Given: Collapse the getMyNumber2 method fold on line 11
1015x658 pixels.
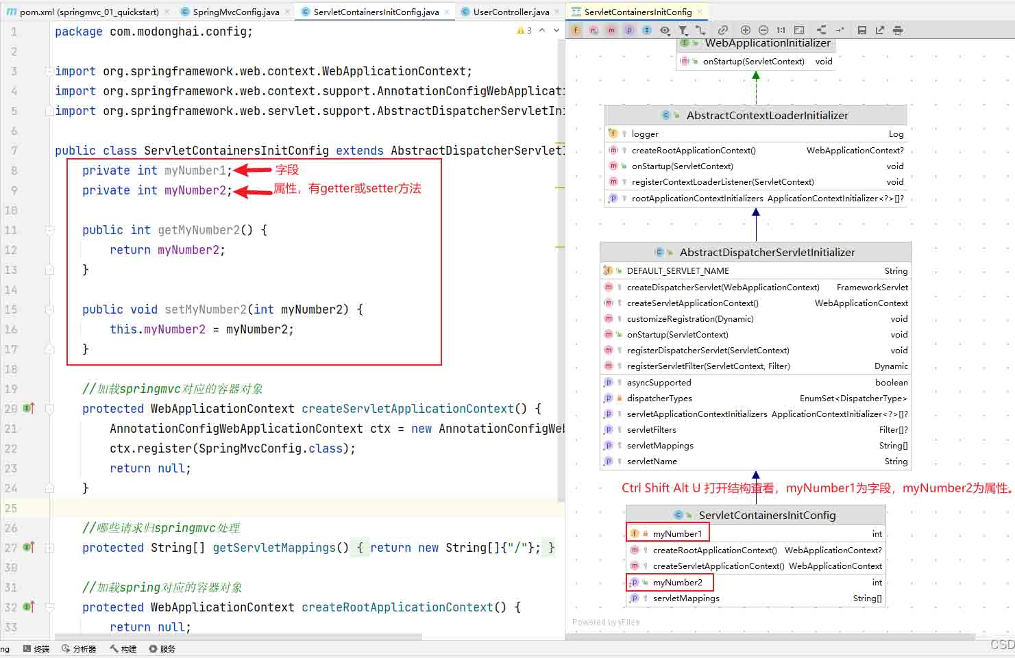Looking at the screenshot, I should click(x=49, y=230).
